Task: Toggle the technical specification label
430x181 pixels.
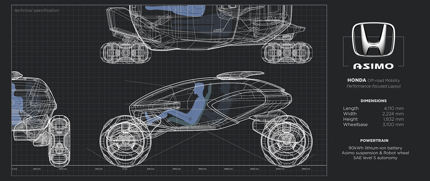Action: click(x=37, y=10)
